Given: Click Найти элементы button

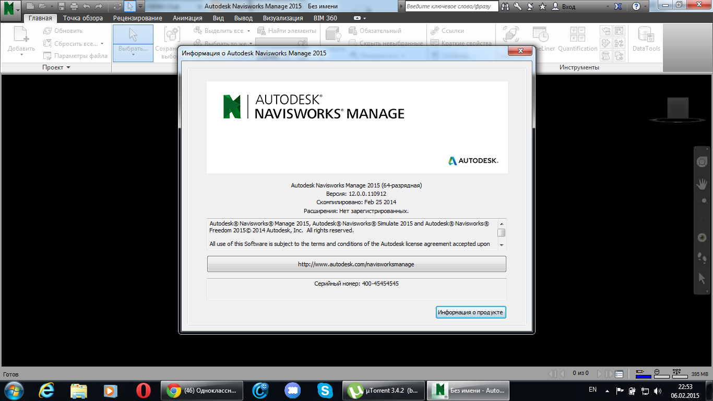Looking at the screenshot, I should coord(287,31).
